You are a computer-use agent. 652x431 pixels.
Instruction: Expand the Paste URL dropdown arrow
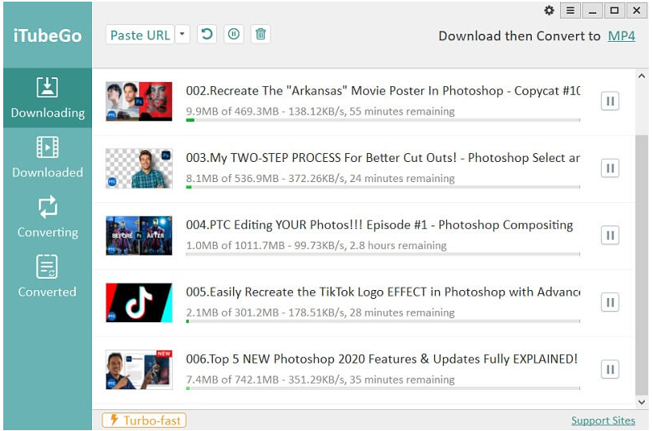click(182, 35)
